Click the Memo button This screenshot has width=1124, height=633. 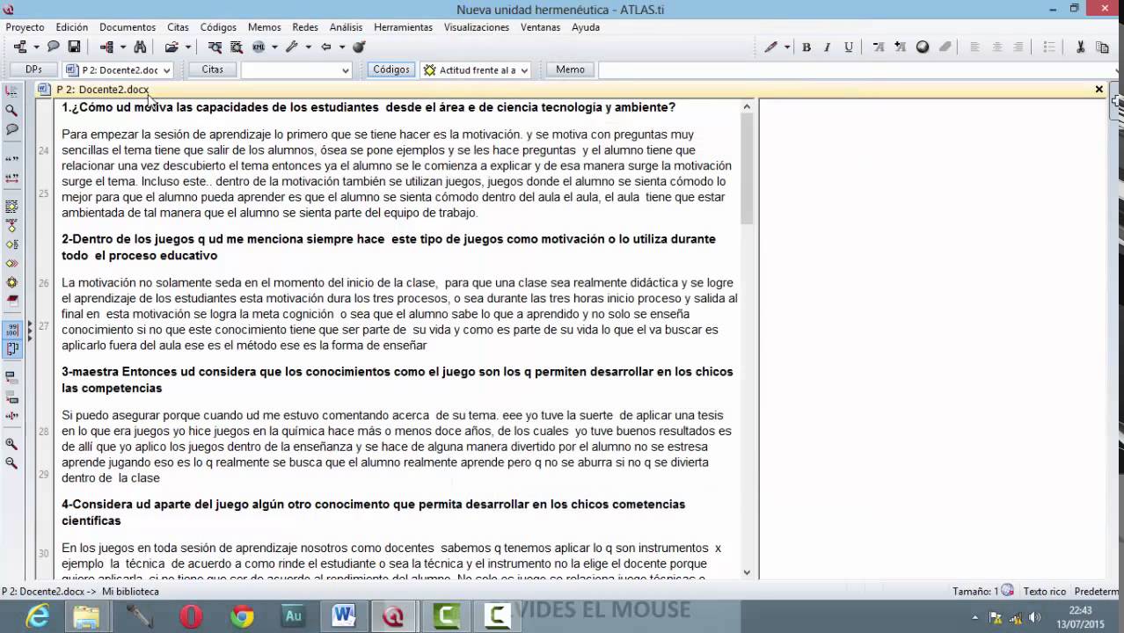(570, 69)
